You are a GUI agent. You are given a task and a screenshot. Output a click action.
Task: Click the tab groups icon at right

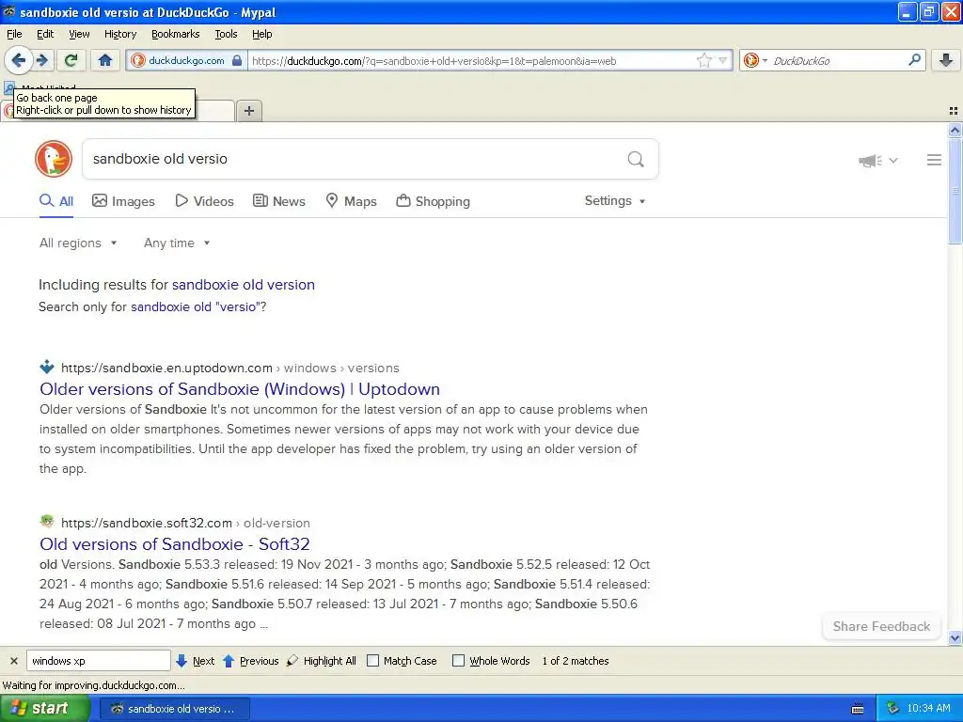pos(954,111)
